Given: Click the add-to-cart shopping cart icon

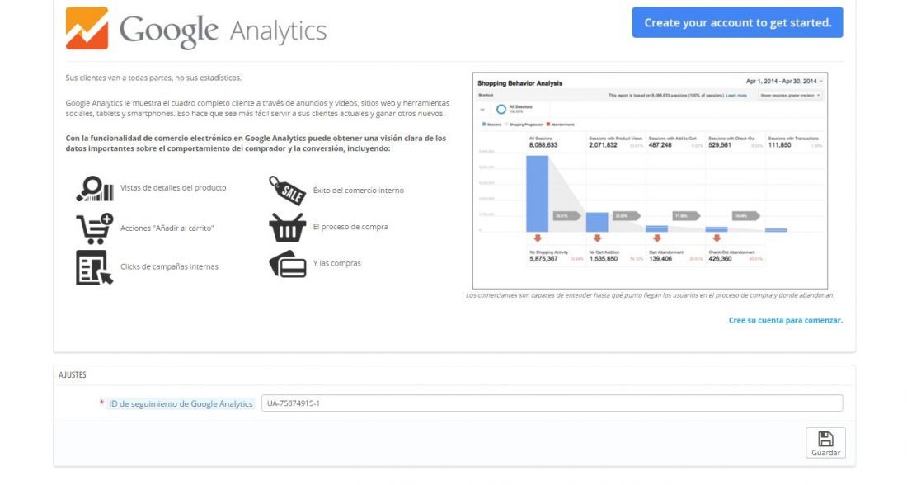Looking at the screenshot, I should point(94,228).
